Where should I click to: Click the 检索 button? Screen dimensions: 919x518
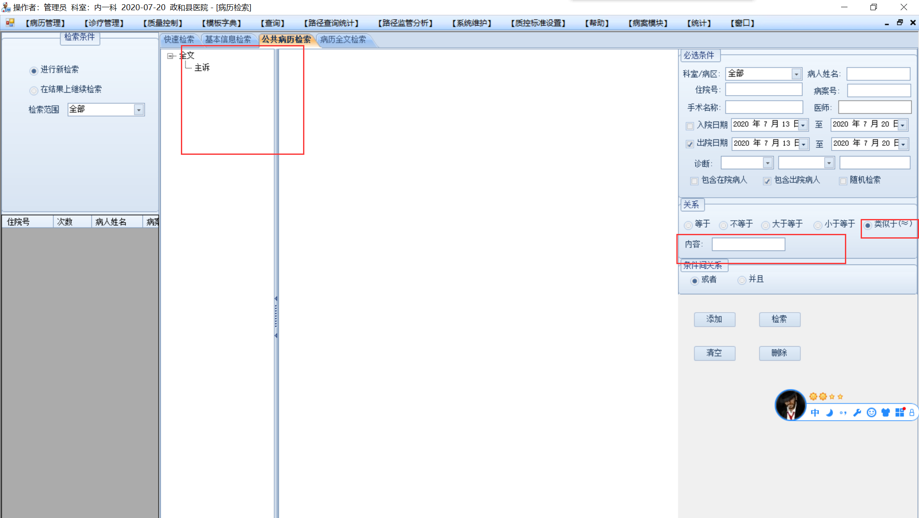coord(779,319)
